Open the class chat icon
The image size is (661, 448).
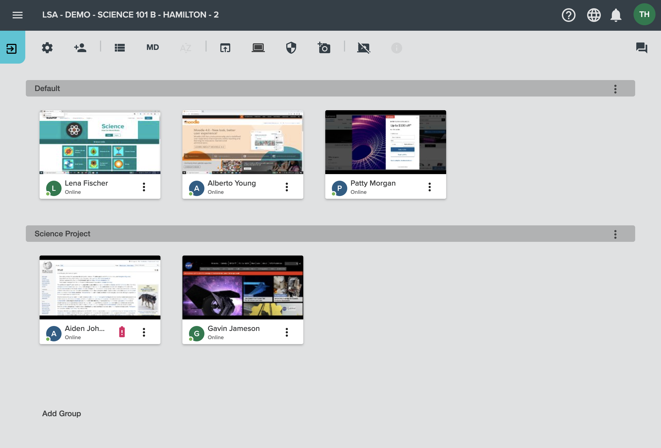coord(641,48)
